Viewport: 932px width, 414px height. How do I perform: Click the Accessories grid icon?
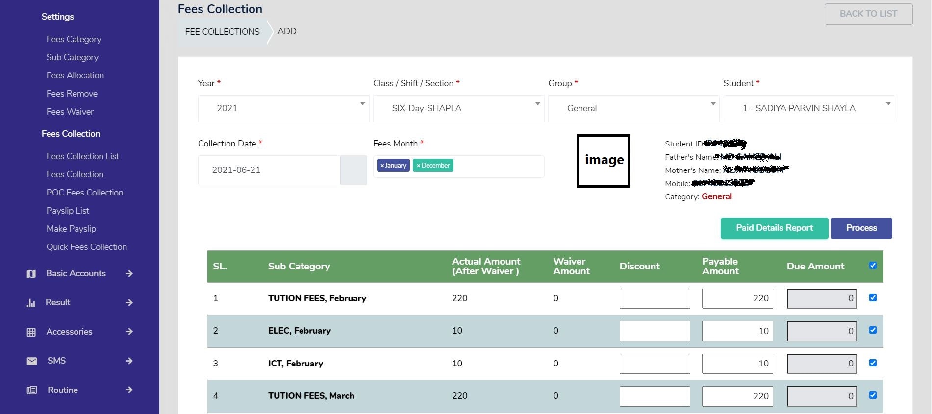point(31,332)
